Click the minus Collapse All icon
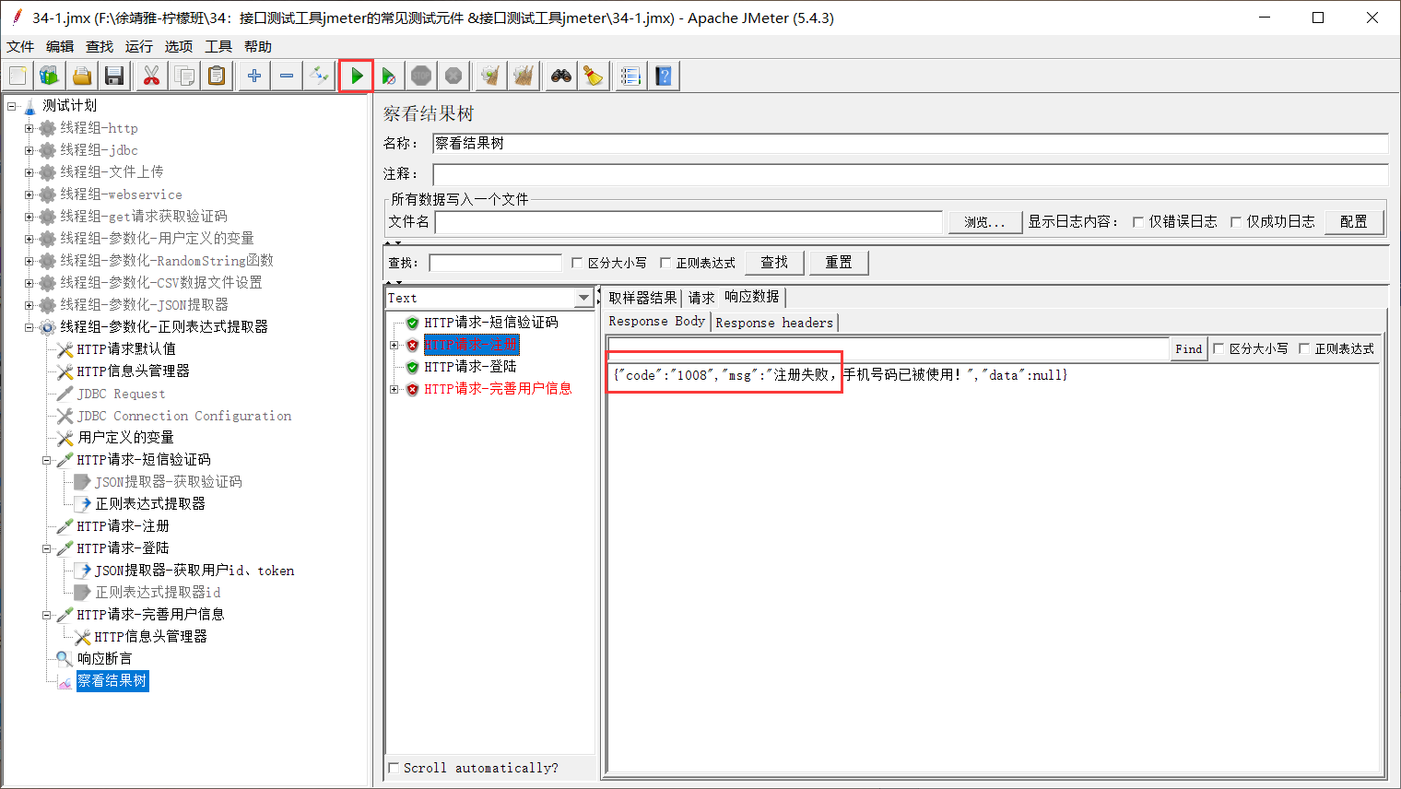Image resolution: width=1401 pixels, height=789 pixels. point(287,76)
